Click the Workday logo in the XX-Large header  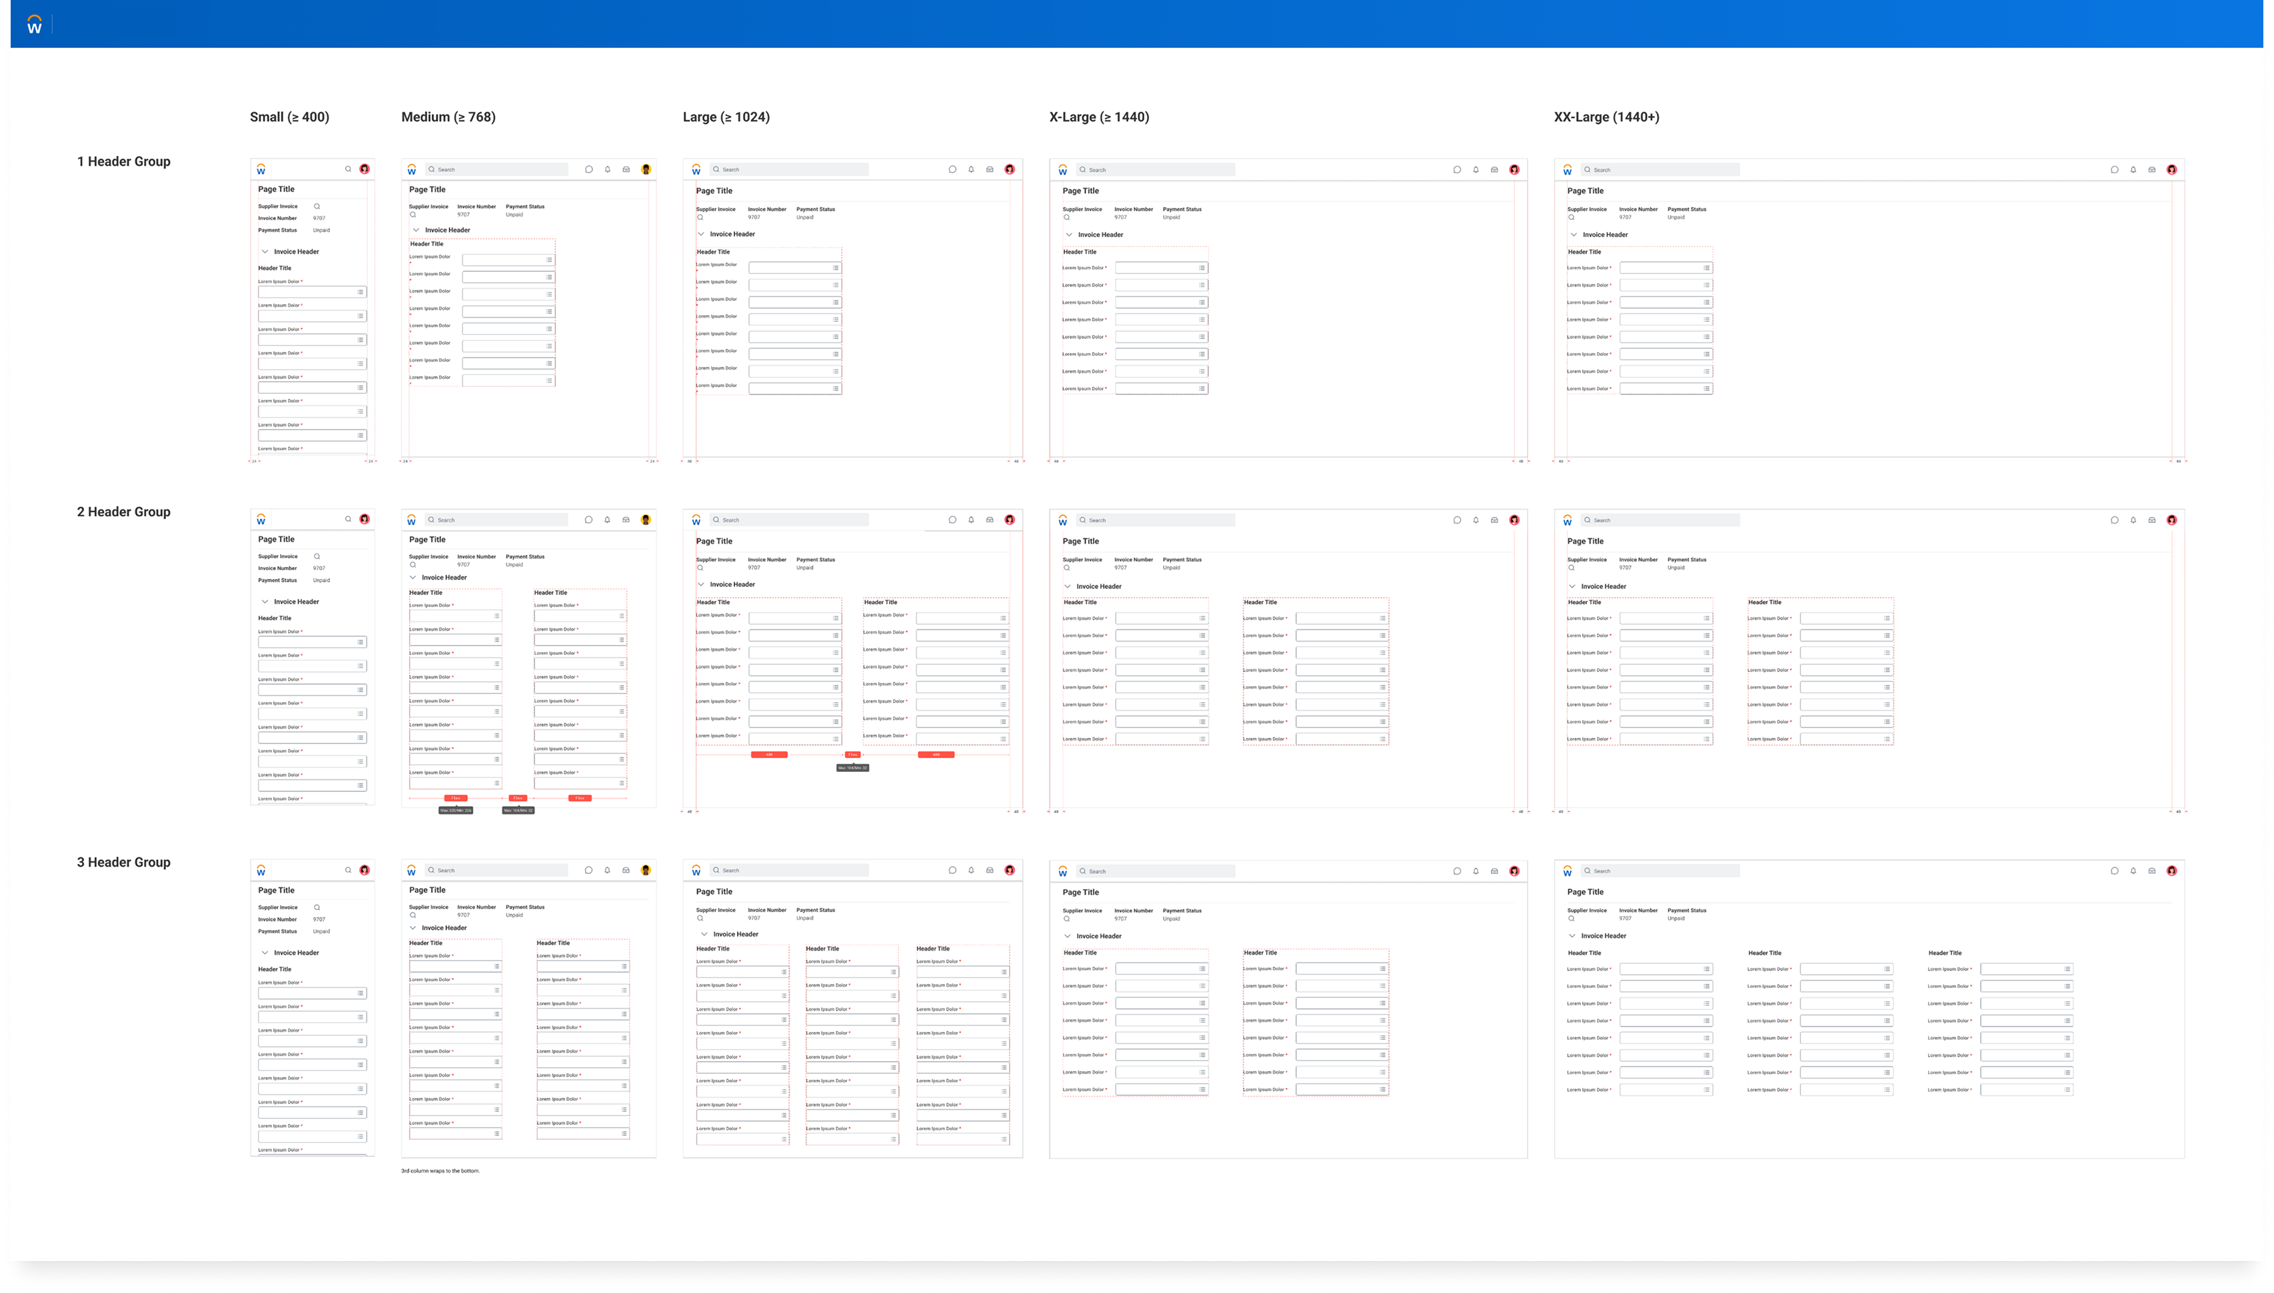point(1567,169)
